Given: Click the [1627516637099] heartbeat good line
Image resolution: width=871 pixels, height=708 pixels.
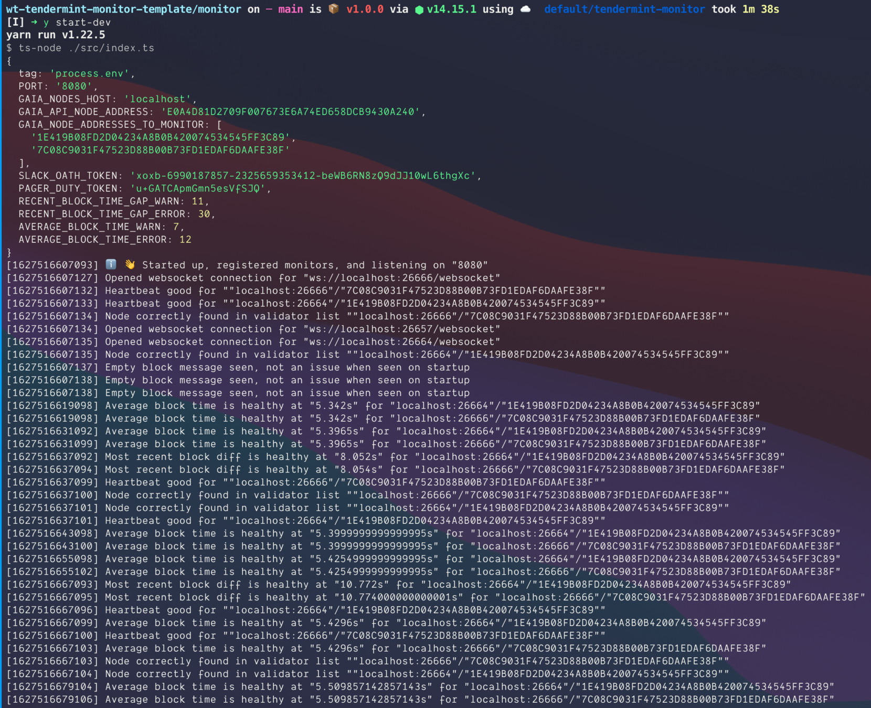Looking at the screenshot, I should coord(306,482).
